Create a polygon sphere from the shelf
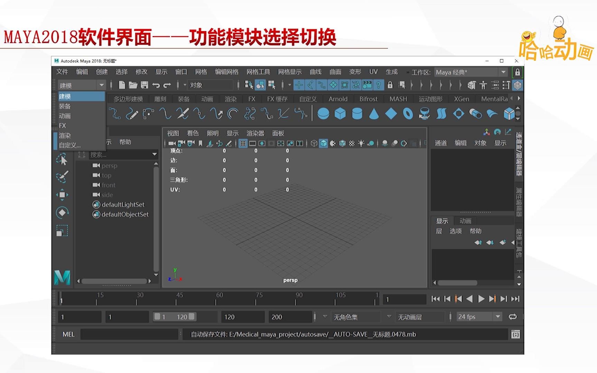The image size is (597, 373). pyautogui.click(x=324, y=114)
